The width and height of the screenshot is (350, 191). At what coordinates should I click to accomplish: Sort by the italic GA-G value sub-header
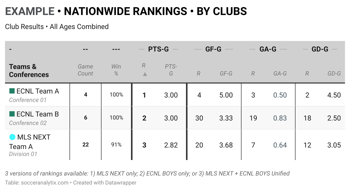280,73
